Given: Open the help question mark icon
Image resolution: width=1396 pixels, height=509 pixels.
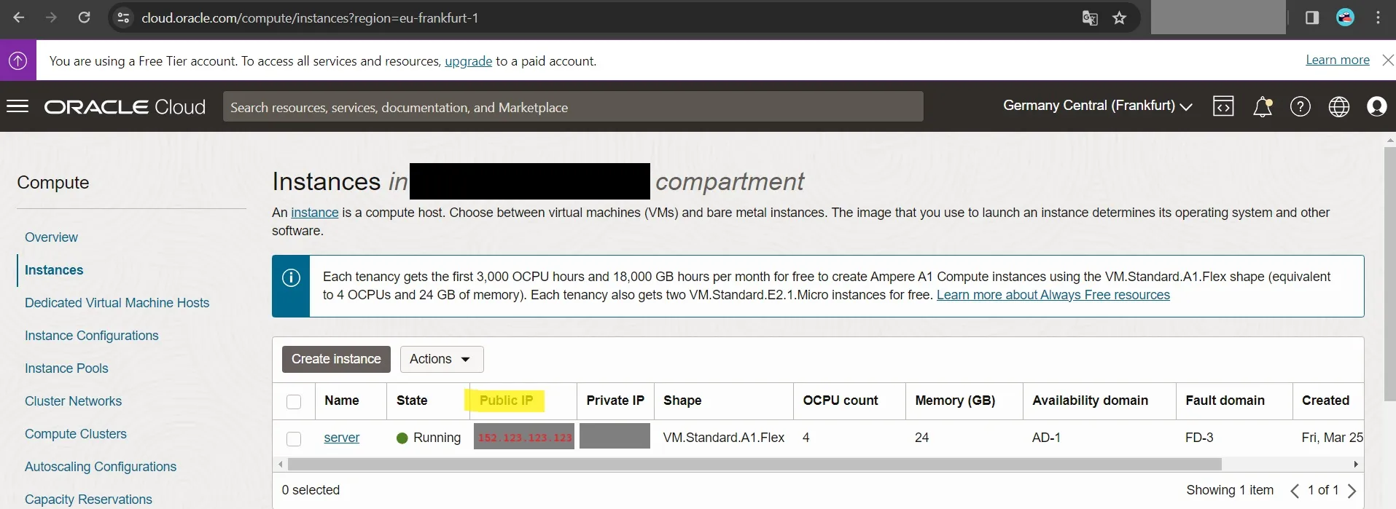Looking at the screenshot, I should point(1301,107).
